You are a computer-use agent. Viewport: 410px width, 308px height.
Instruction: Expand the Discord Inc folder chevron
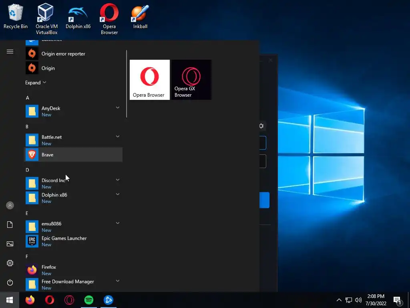[x=118, y=180]
